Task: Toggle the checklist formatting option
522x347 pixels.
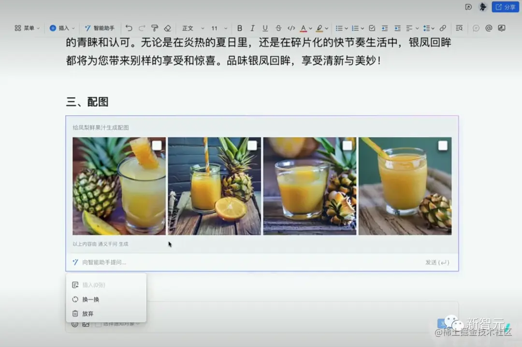Action: [x=372, y=28]
